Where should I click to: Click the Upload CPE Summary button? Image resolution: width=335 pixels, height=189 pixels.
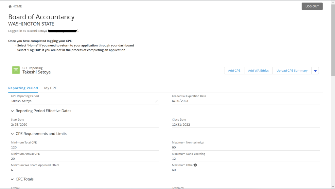[292, 71]
